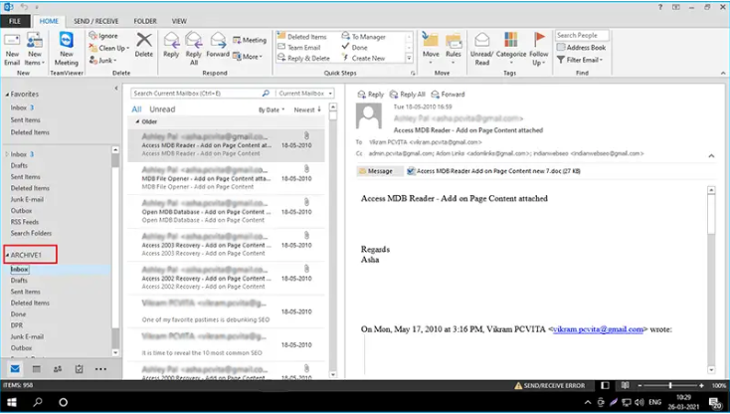Open the Move folder button
730x414 pixels.
pos(431,49)
